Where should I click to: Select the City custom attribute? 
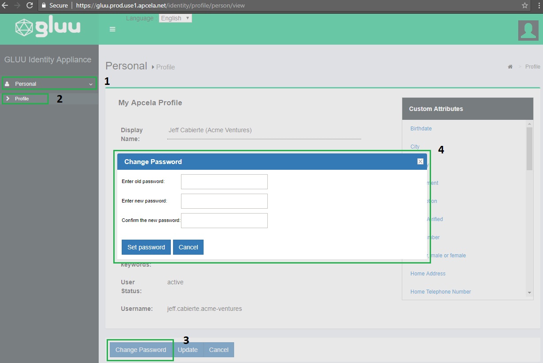click(415, 147)
